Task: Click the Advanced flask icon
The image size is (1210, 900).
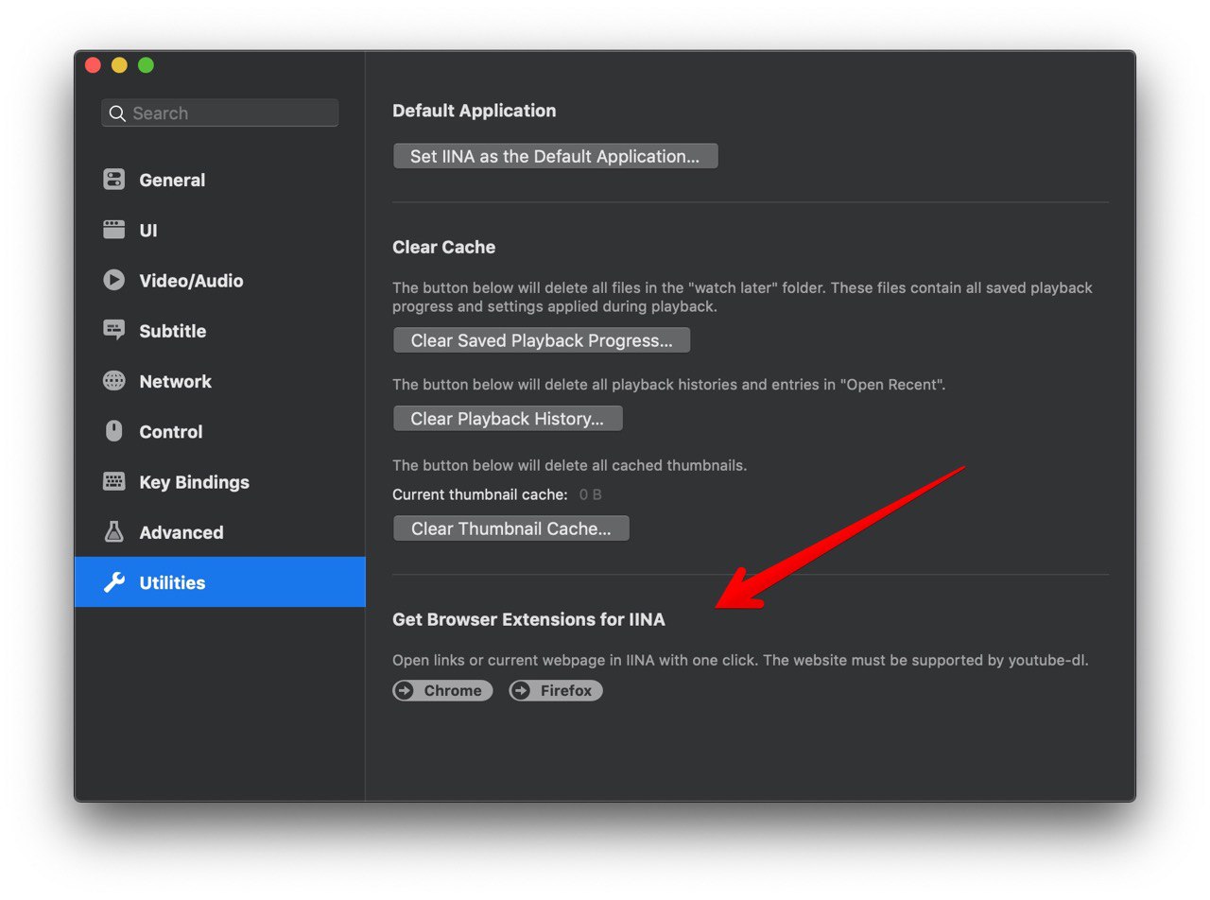Action: [114, 531]
